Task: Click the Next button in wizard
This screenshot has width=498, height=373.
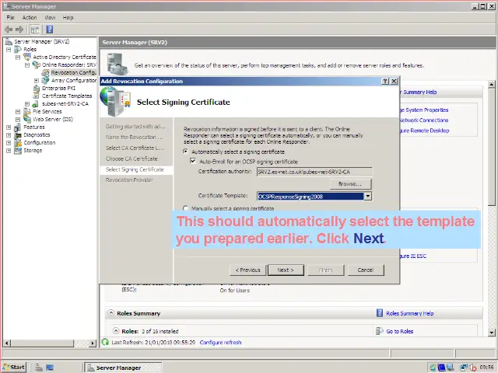Action: pos(286,270)
